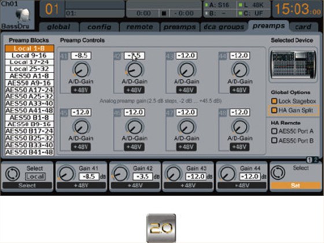Click page 2 indicator icon
Screen dimensions: 324x243
[315, 160]
